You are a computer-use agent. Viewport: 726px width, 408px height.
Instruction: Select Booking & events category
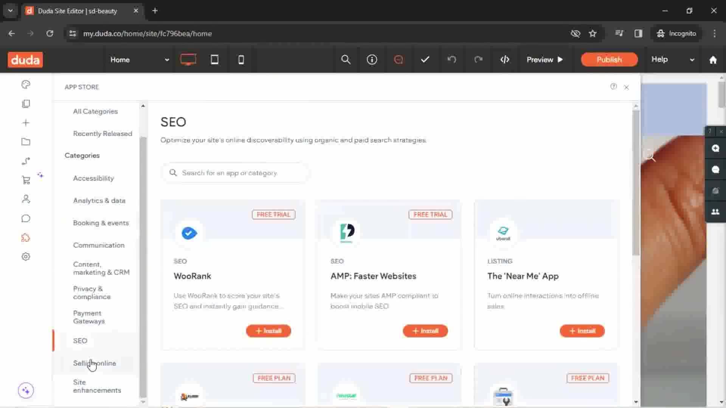tap(101, 223)
